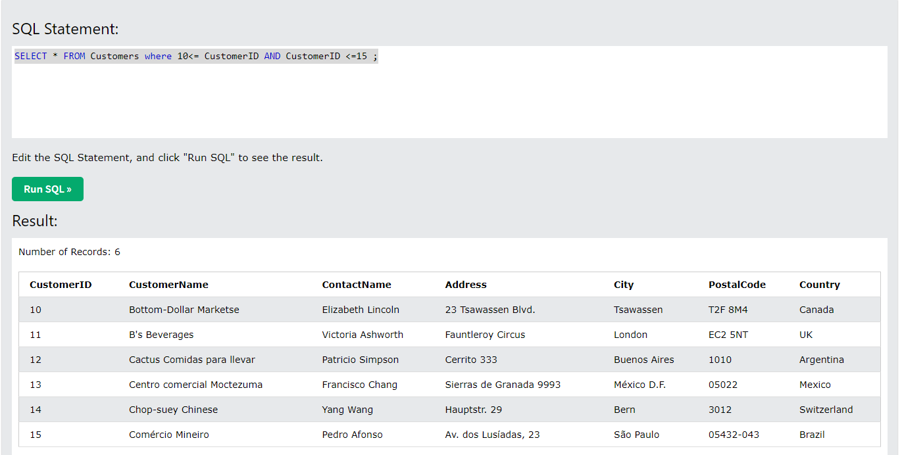Click the city México D.F. cell
This screenshot has height=455, width=902.
pos(639,385)
